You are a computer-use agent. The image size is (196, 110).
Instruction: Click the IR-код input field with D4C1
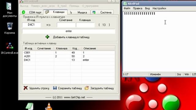[x=31, y=25]
